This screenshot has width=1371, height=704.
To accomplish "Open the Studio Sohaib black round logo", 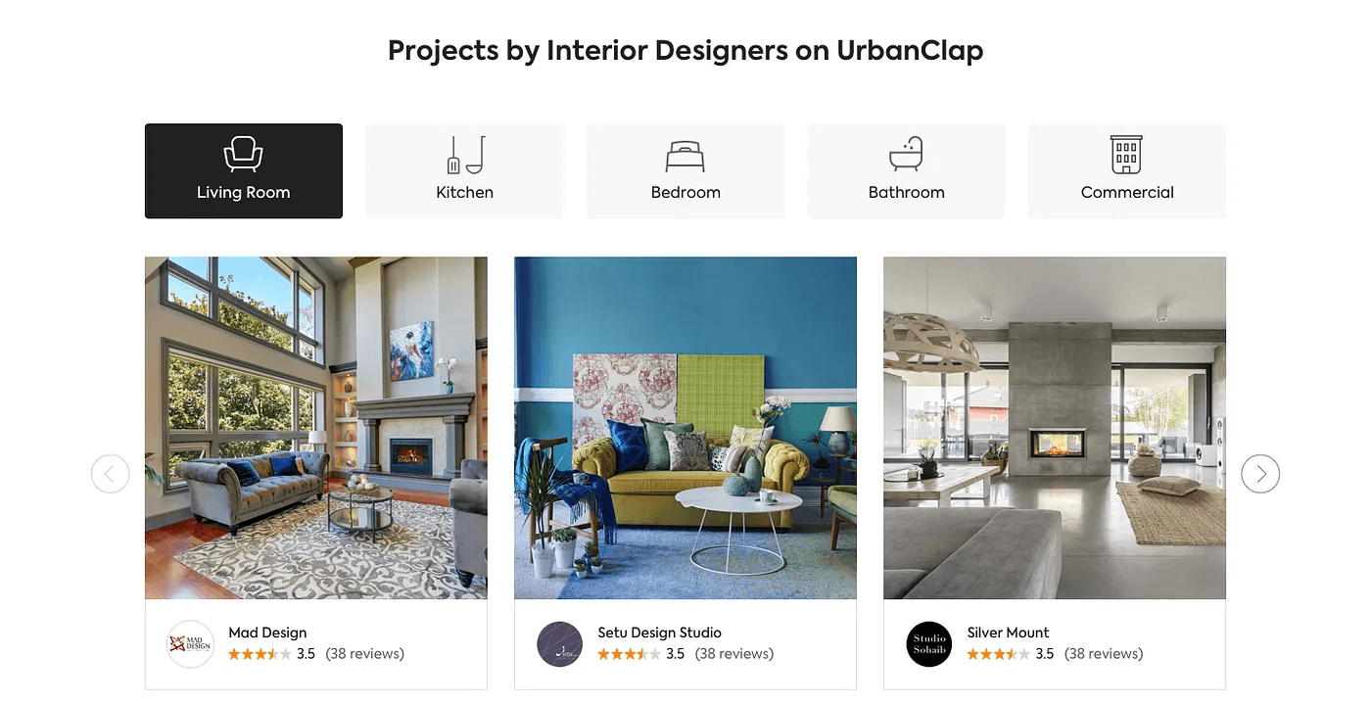I will coord(929,644).
